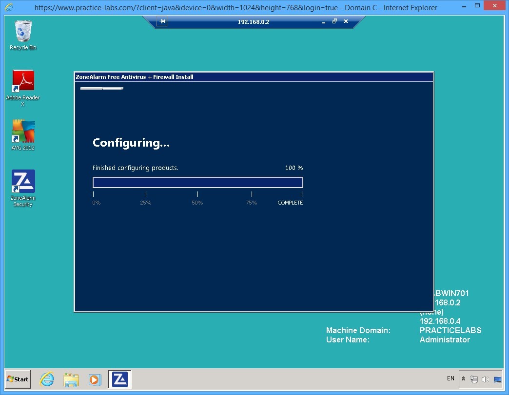Click the remote desktop icon in the tray
509x395 pixels.
(497, 379)
